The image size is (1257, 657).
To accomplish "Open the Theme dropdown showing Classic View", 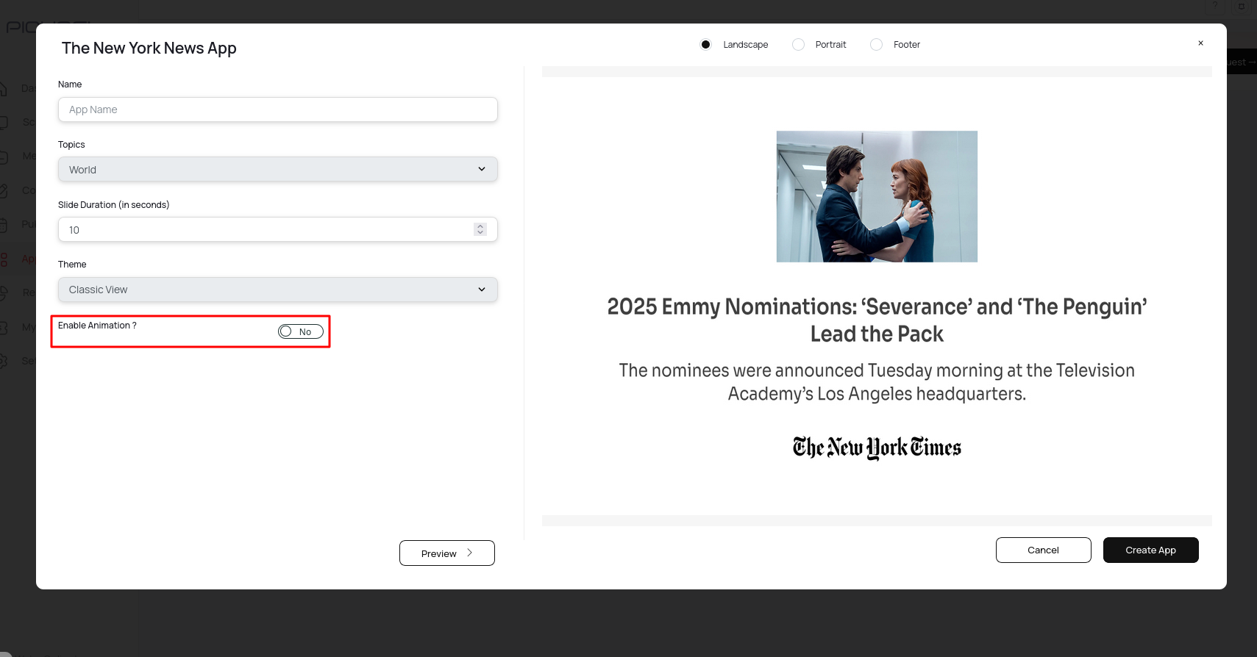I will point(277,290).
